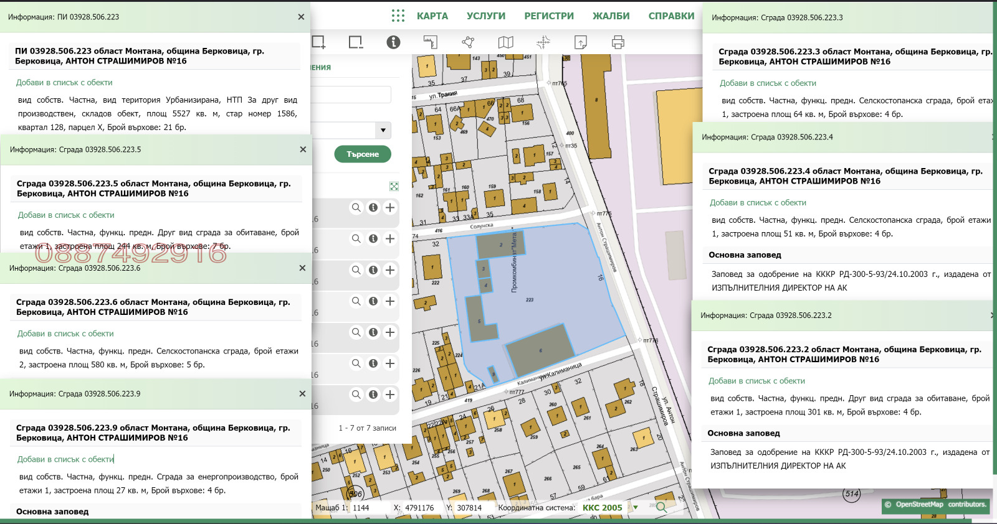Select the polygon drawing tool
The image size is (997, 524).
coord(468,42)
